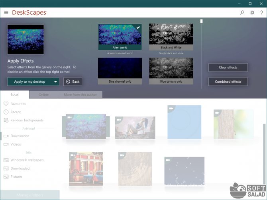Expand the Apply to my desktop dropdown arrow
This screenshot has width=267, height=200.
(55, 82)
